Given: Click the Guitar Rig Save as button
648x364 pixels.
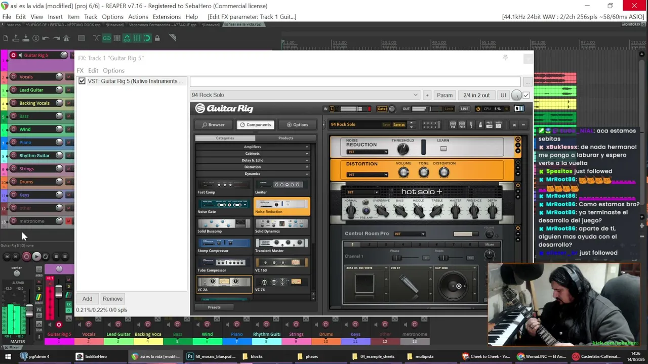Looking at the screenshot, I should [x=399, y=124].
